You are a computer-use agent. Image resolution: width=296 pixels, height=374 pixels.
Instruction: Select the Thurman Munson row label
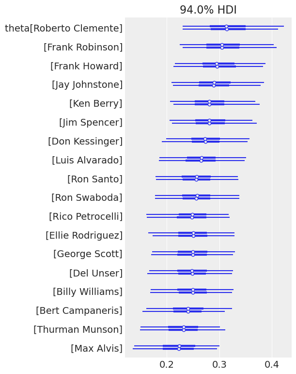(x=78, y=329)
